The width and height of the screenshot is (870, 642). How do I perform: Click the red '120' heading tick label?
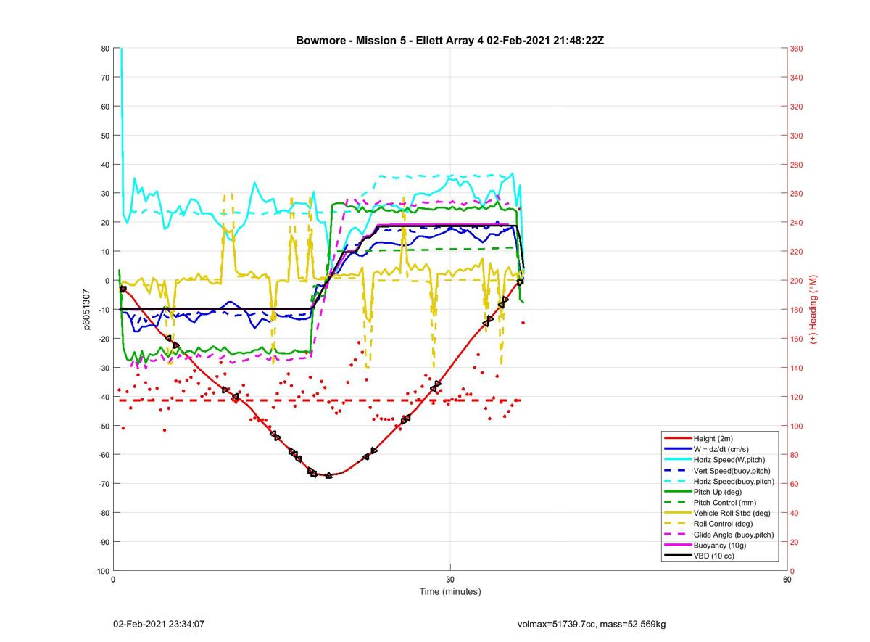coord(797,397)
